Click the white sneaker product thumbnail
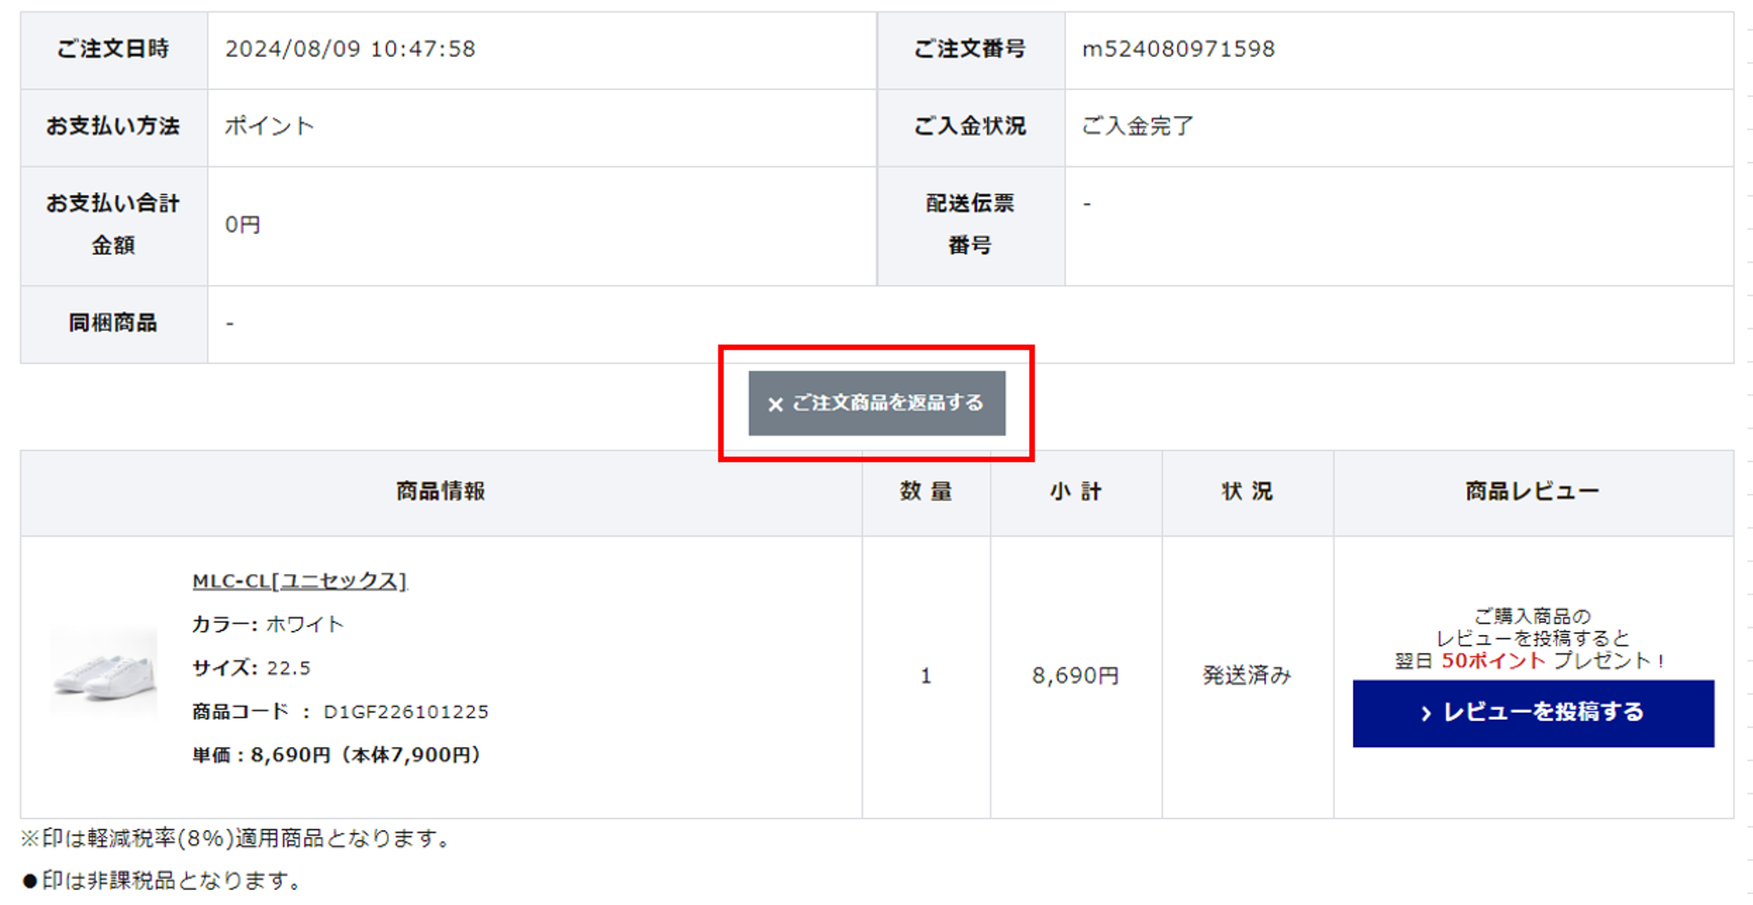The width and height of the screenshot is (1753, 905). click(x=103, y=672)
